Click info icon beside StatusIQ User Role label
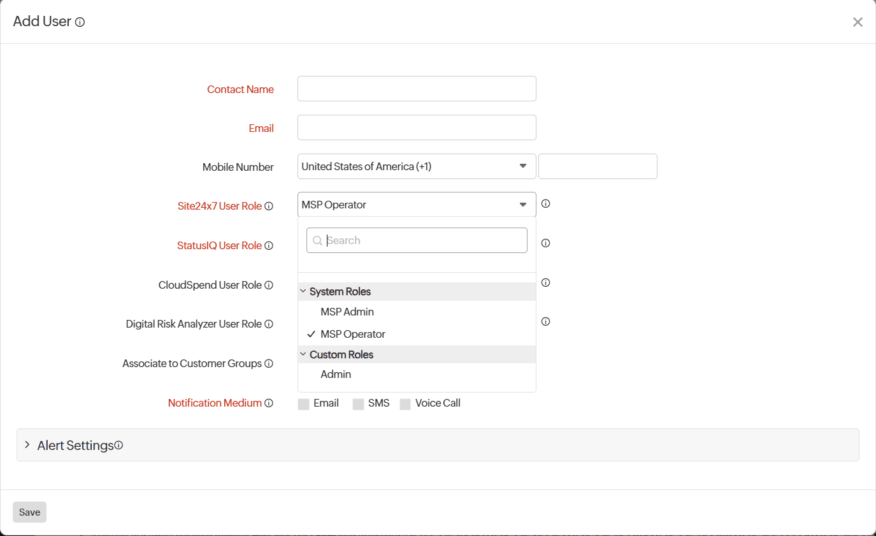876x536 pixels. point(269,246)
